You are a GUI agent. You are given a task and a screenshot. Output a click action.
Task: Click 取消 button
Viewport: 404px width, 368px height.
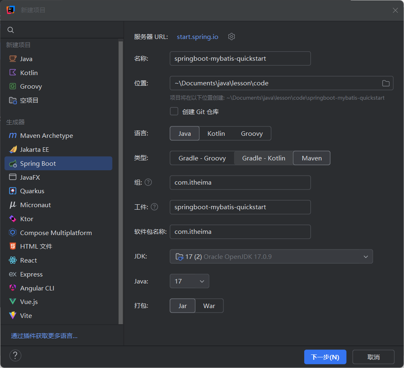(373, 357)
